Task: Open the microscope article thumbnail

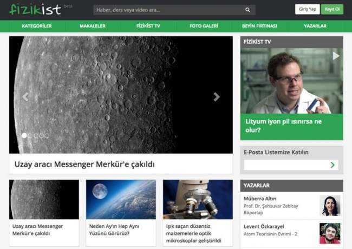Action: pos(198,199)
